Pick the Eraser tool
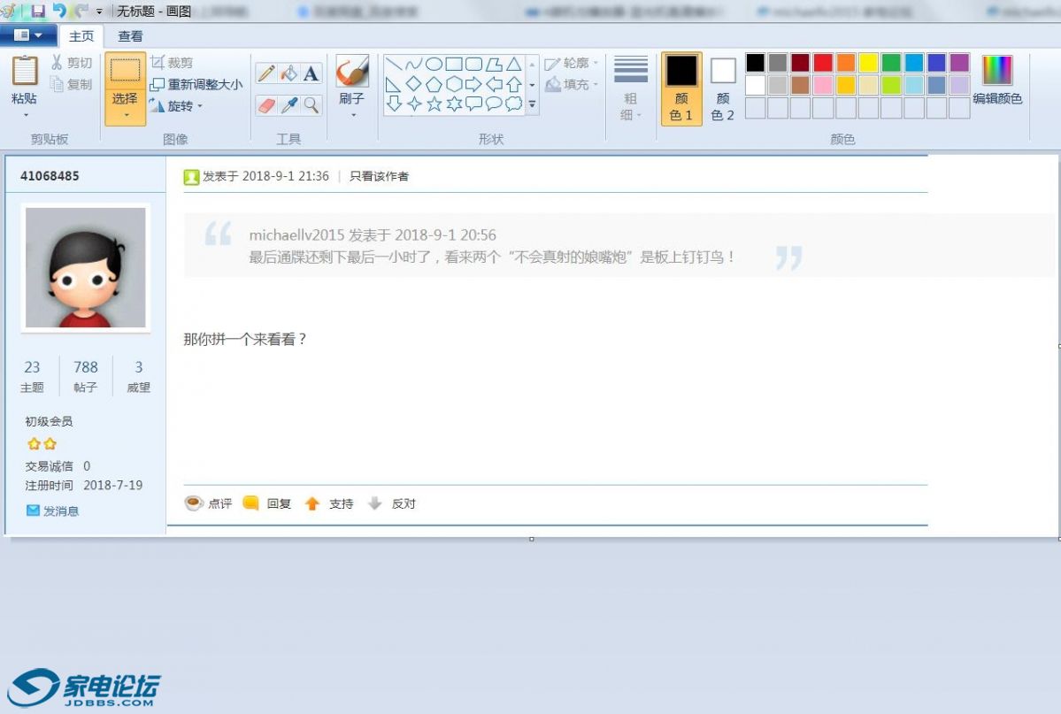 tap(266, 105)
